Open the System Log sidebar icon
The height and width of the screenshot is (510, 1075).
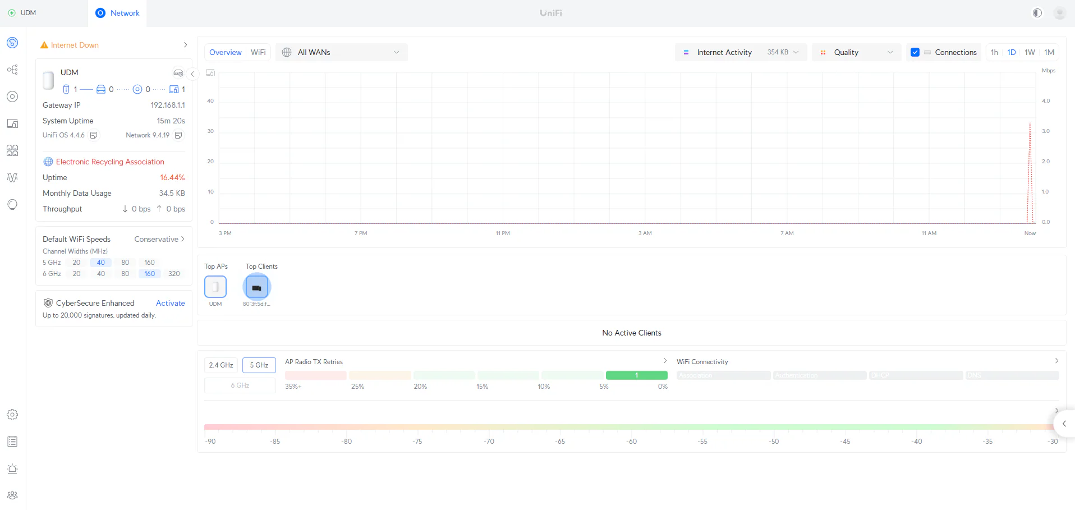coord(12,442)
